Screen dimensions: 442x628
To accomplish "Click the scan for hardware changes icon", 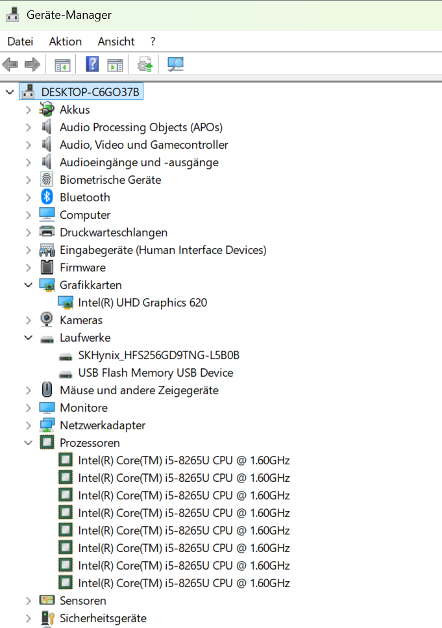I will (x=175, y=64).
